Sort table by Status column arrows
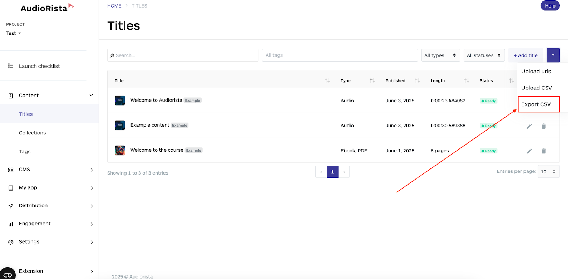Screen dimensions: 572x279 (511, 80)
